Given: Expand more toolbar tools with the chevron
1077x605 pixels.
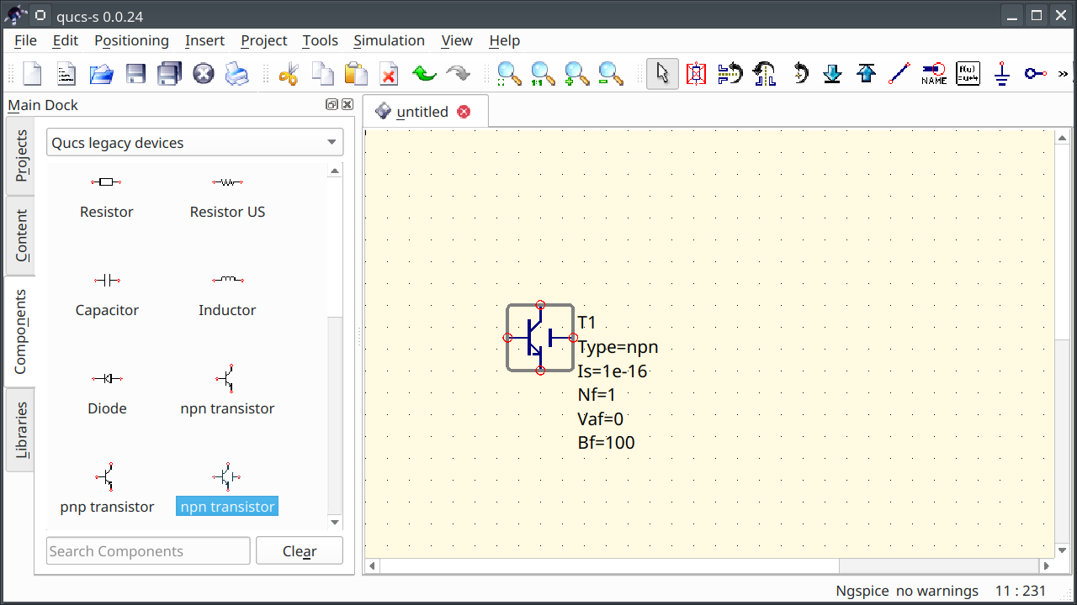Looking at the screenshot, I should 1063,74.
